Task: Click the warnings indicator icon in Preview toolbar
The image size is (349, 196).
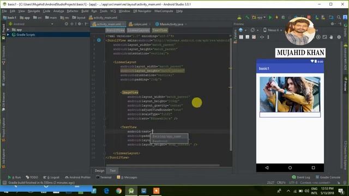Action: point(339,37)
